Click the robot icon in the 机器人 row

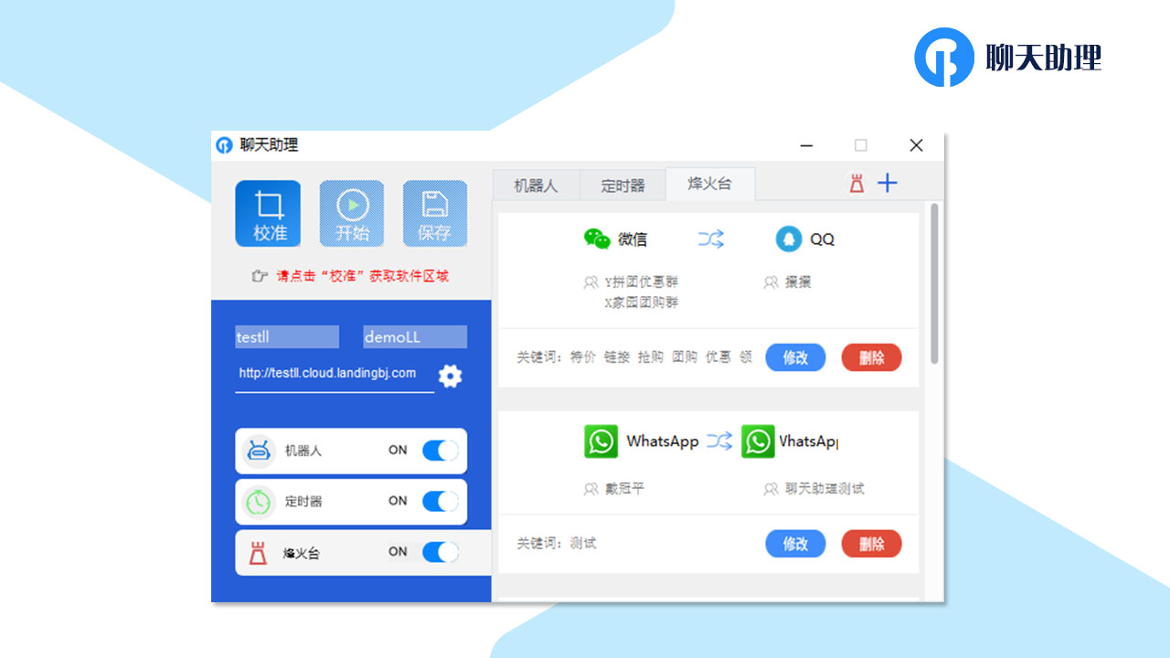[x=258, y=451]
